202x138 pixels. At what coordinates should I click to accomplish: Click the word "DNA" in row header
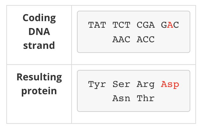point(39,32)
